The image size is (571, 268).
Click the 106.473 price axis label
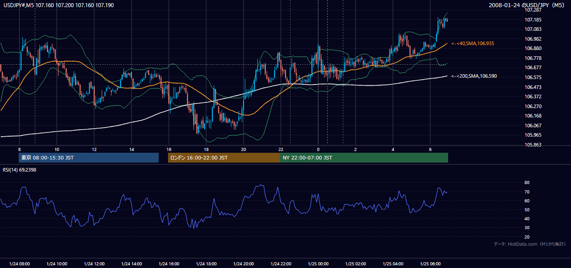(x=533, y=87)
